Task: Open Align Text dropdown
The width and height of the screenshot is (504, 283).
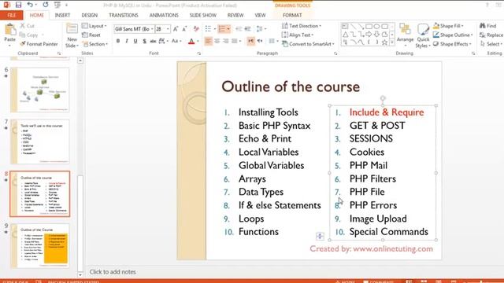Action: point(298,35)
